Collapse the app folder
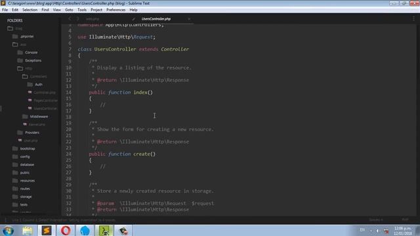The image size is (420, 236). [15, 45]
